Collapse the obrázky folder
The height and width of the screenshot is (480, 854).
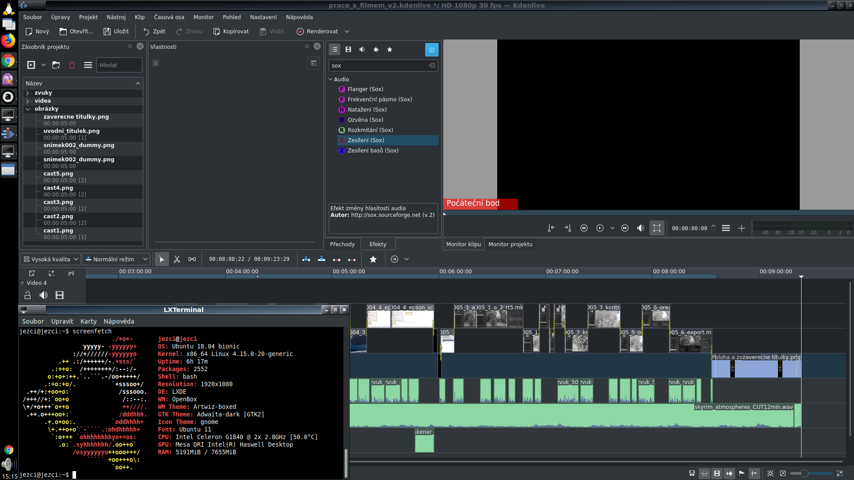click(x=28, y=109)
